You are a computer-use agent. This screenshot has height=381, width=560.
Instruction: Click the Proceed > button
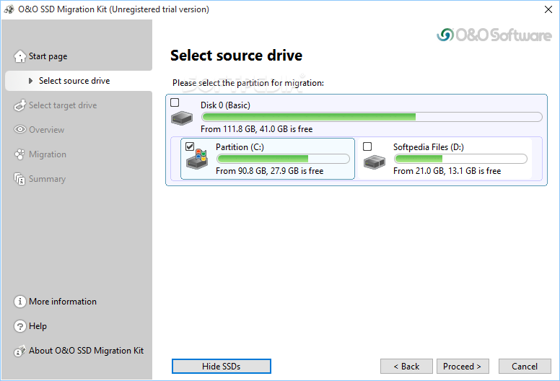point(463,367)
